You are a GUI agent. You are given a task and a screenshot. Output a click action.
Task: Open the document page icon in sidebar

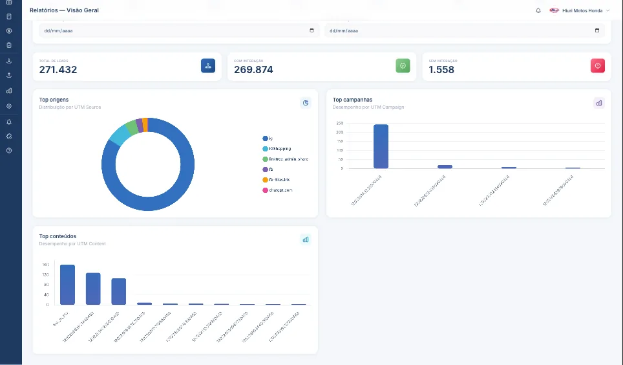(9, 16)
